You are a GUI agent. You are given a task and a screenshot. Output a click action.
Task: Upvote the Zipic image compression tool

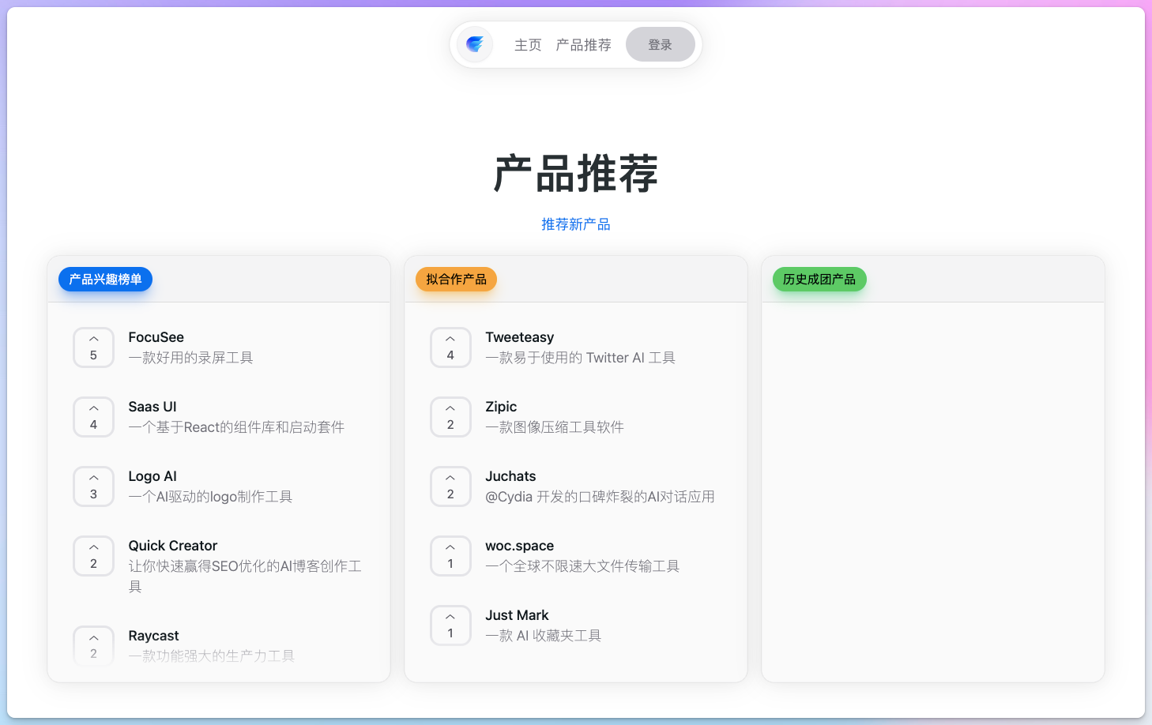pyautogui.click(x=450, y=417)
